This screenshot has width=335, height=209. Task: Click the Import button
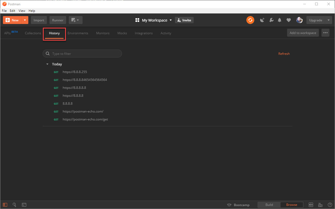pos(39,20)
